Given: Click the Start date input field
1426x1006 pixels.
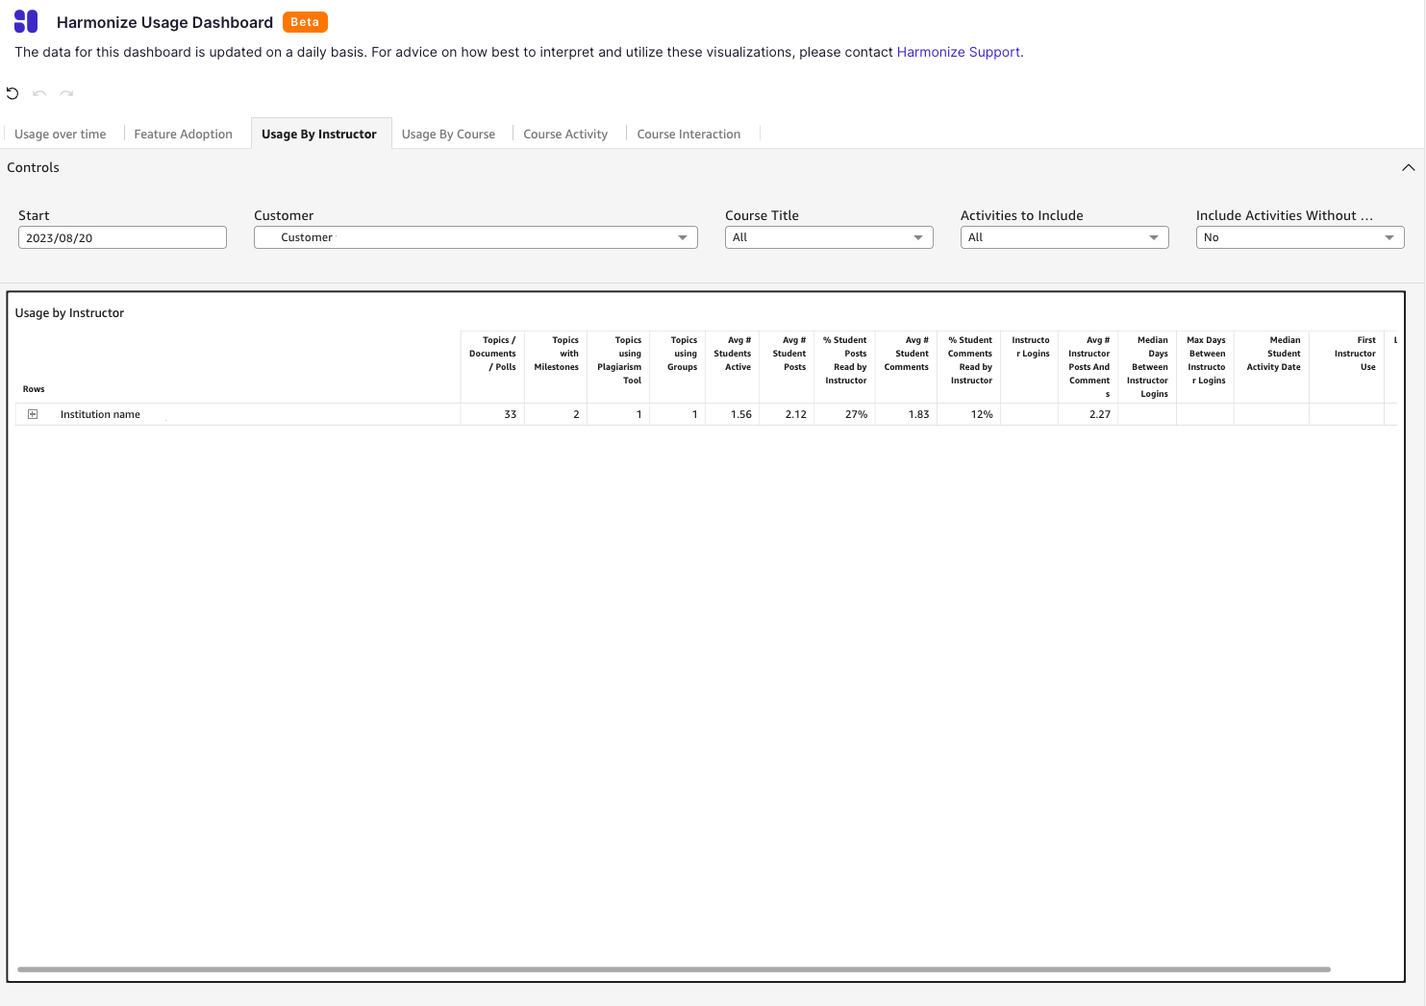Looking at the screenshot, I should (122, 237).
